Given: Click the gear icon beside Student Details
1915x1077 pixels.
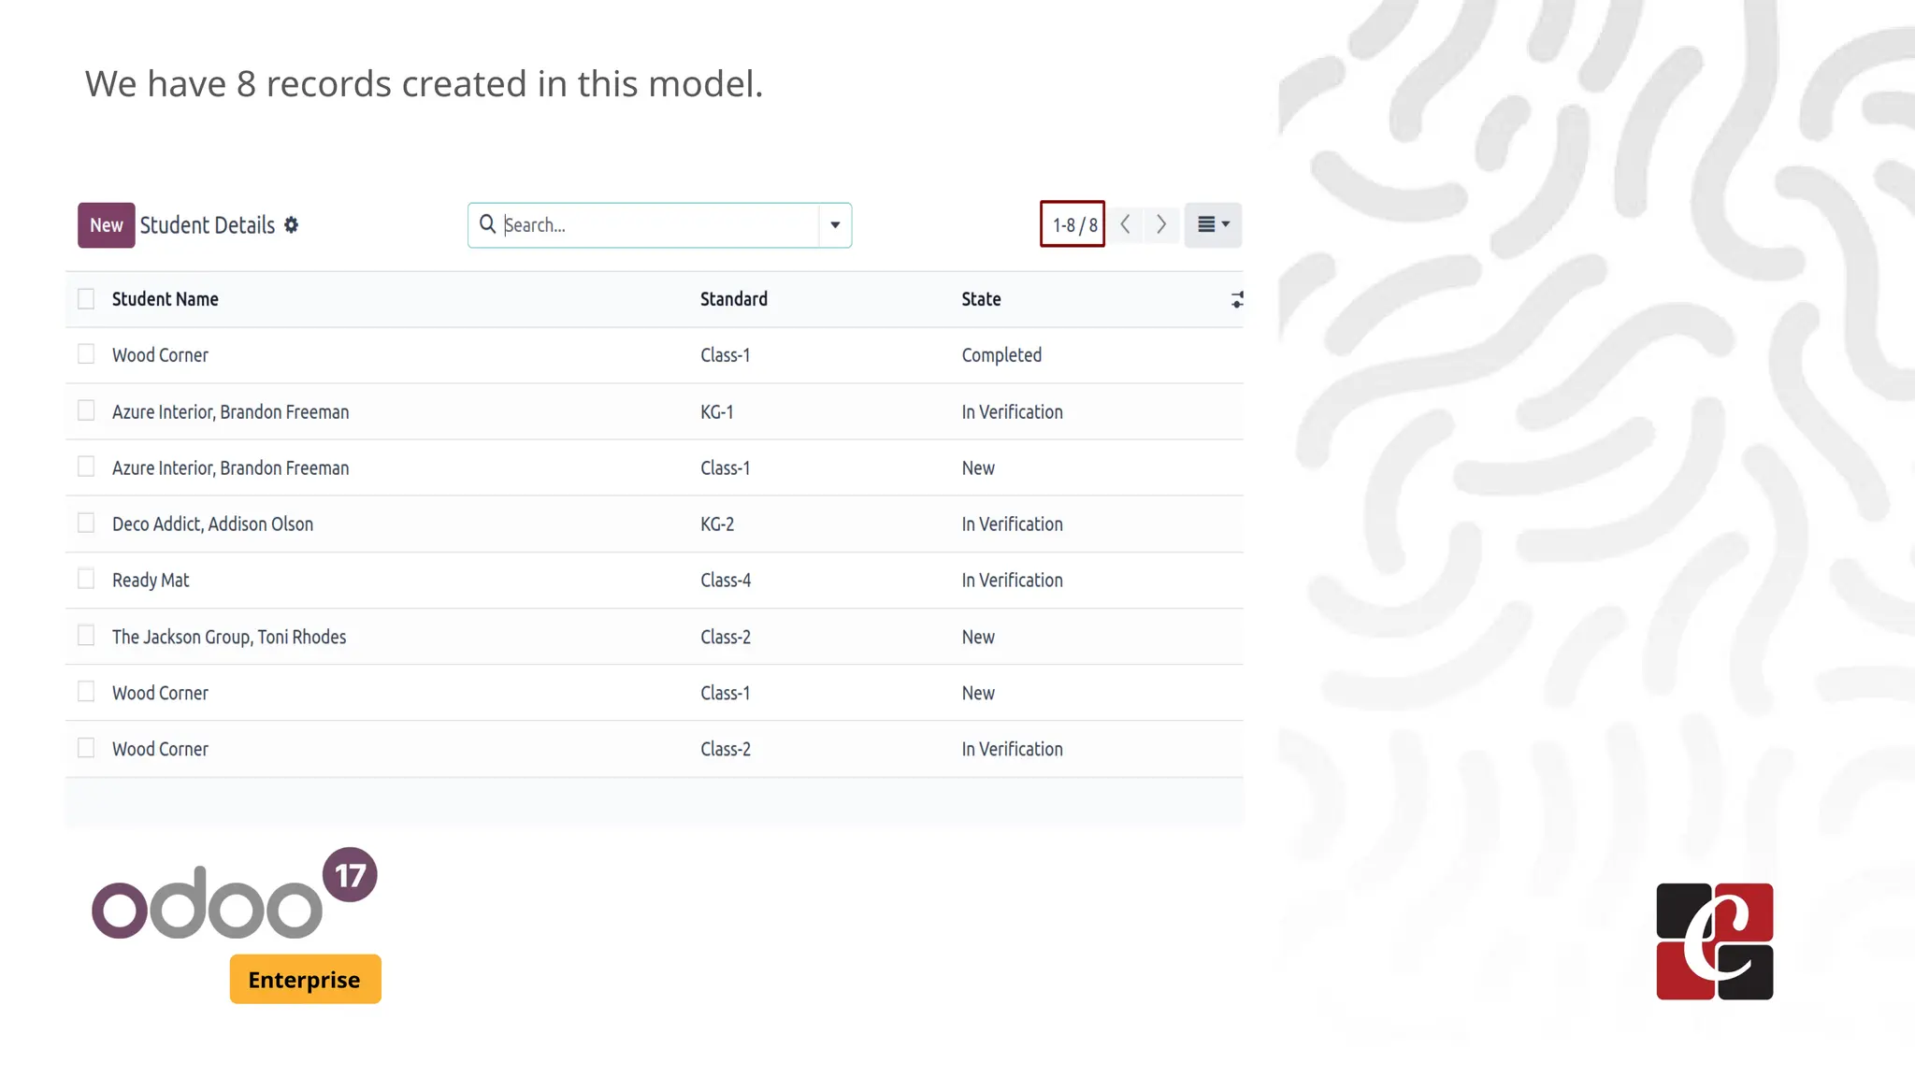Looking at the screenshot, I should pos(292,225).
